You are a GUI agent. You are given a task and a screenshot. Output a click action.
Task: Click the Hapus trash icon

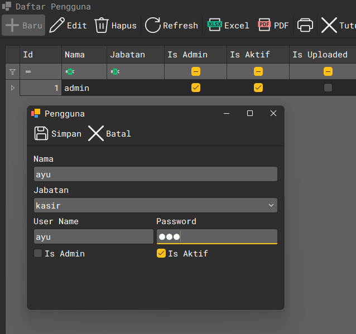101,25
